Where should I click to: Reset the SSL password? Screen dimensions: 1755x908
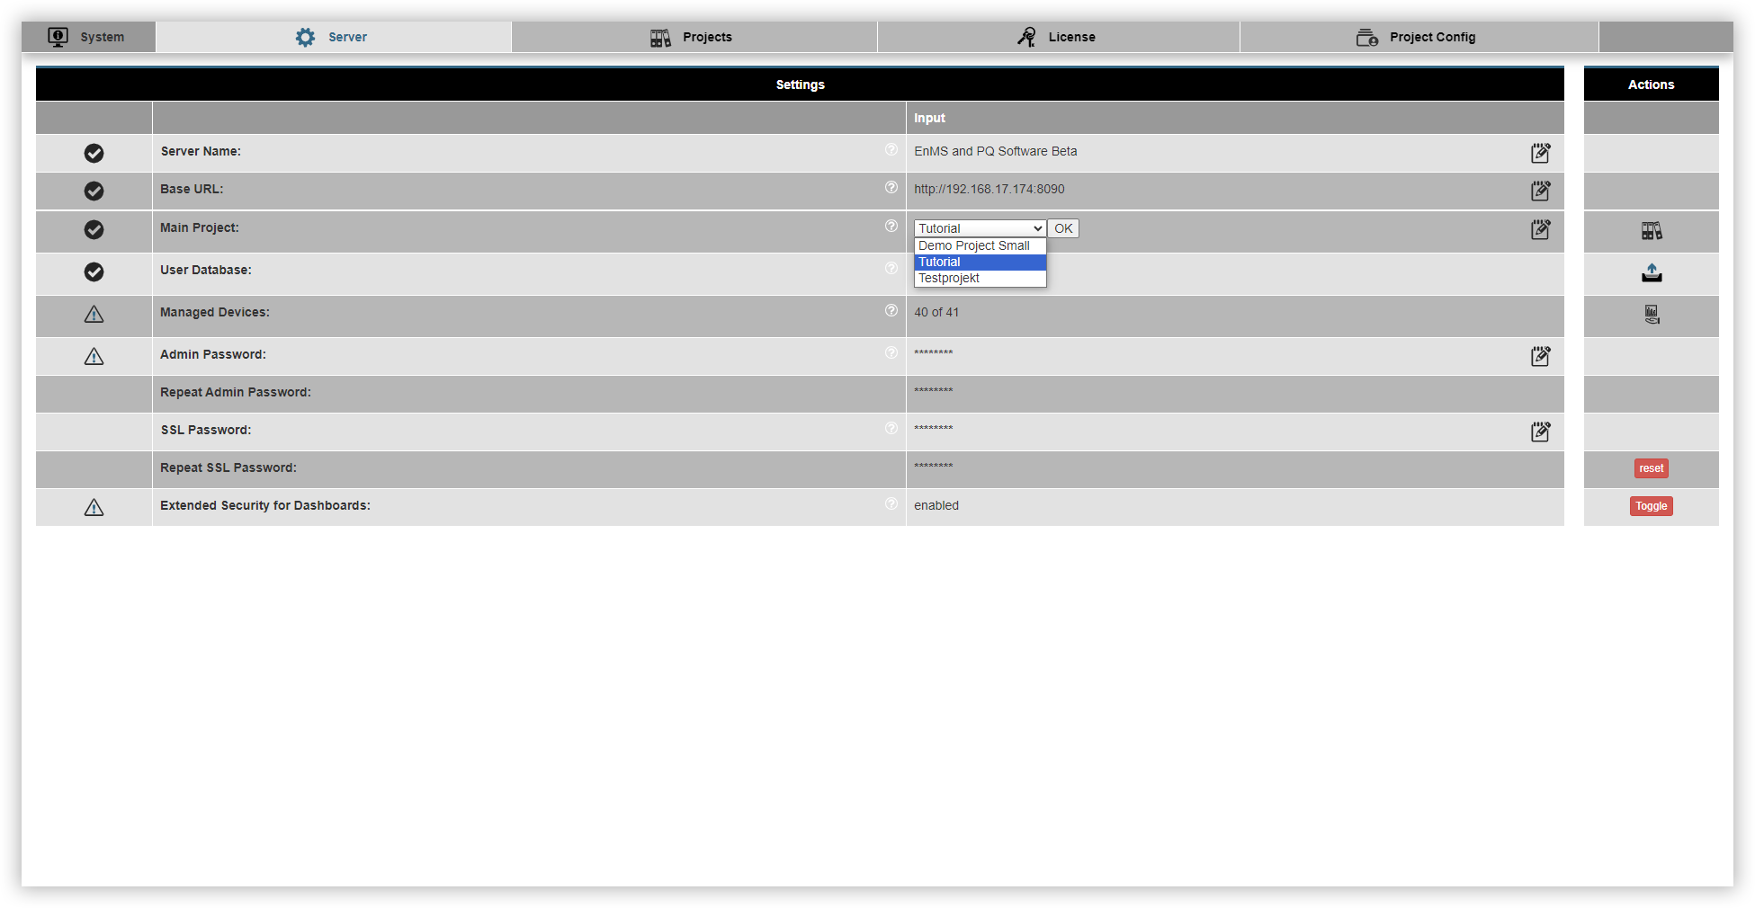point(1651,467)
